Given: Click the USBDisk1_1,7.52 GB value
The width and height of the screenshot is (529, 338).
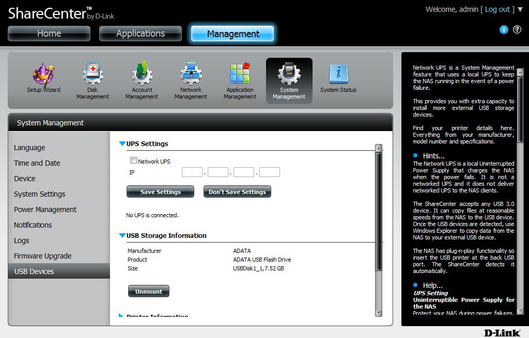Looking at the screenshot, I should coord(258,268).
